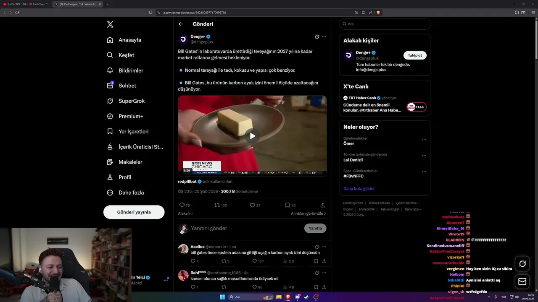Open File Explorer from taskbar
The width and height of the screenshot is (538, 302).
tap(279, 297)
